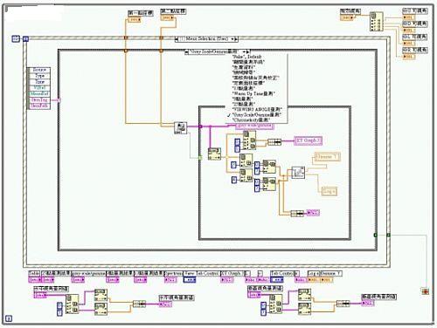The width and height of the screenshot is (437, 328).
Task: Click the subVI icon joining the two coordinate wires
Action: (x=181, y=127)
